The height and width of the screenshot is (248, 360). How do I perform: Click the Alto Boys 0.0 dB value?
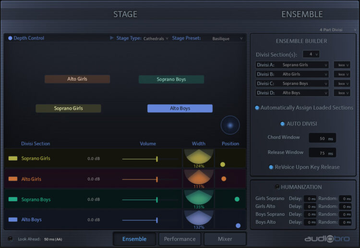pos(94,220)
